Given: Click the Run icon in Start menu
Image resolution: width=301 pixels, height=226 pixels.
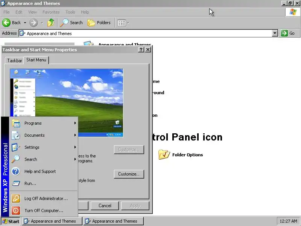Looking at the screenshot, I should [16, 183].
